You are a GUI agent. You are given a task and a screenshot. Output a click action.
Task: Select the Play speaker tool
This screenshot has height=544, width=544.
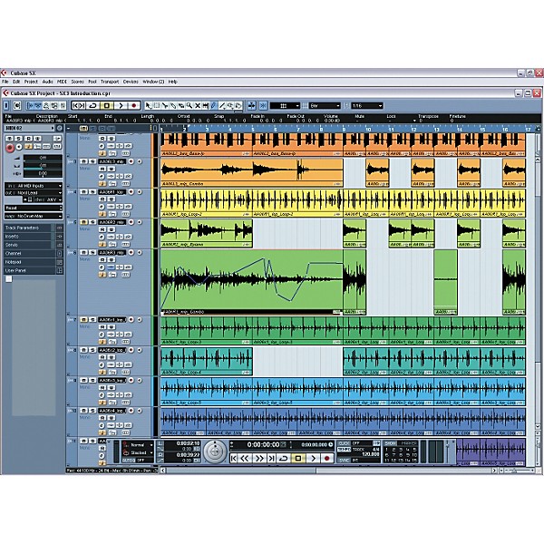(230, 105)
